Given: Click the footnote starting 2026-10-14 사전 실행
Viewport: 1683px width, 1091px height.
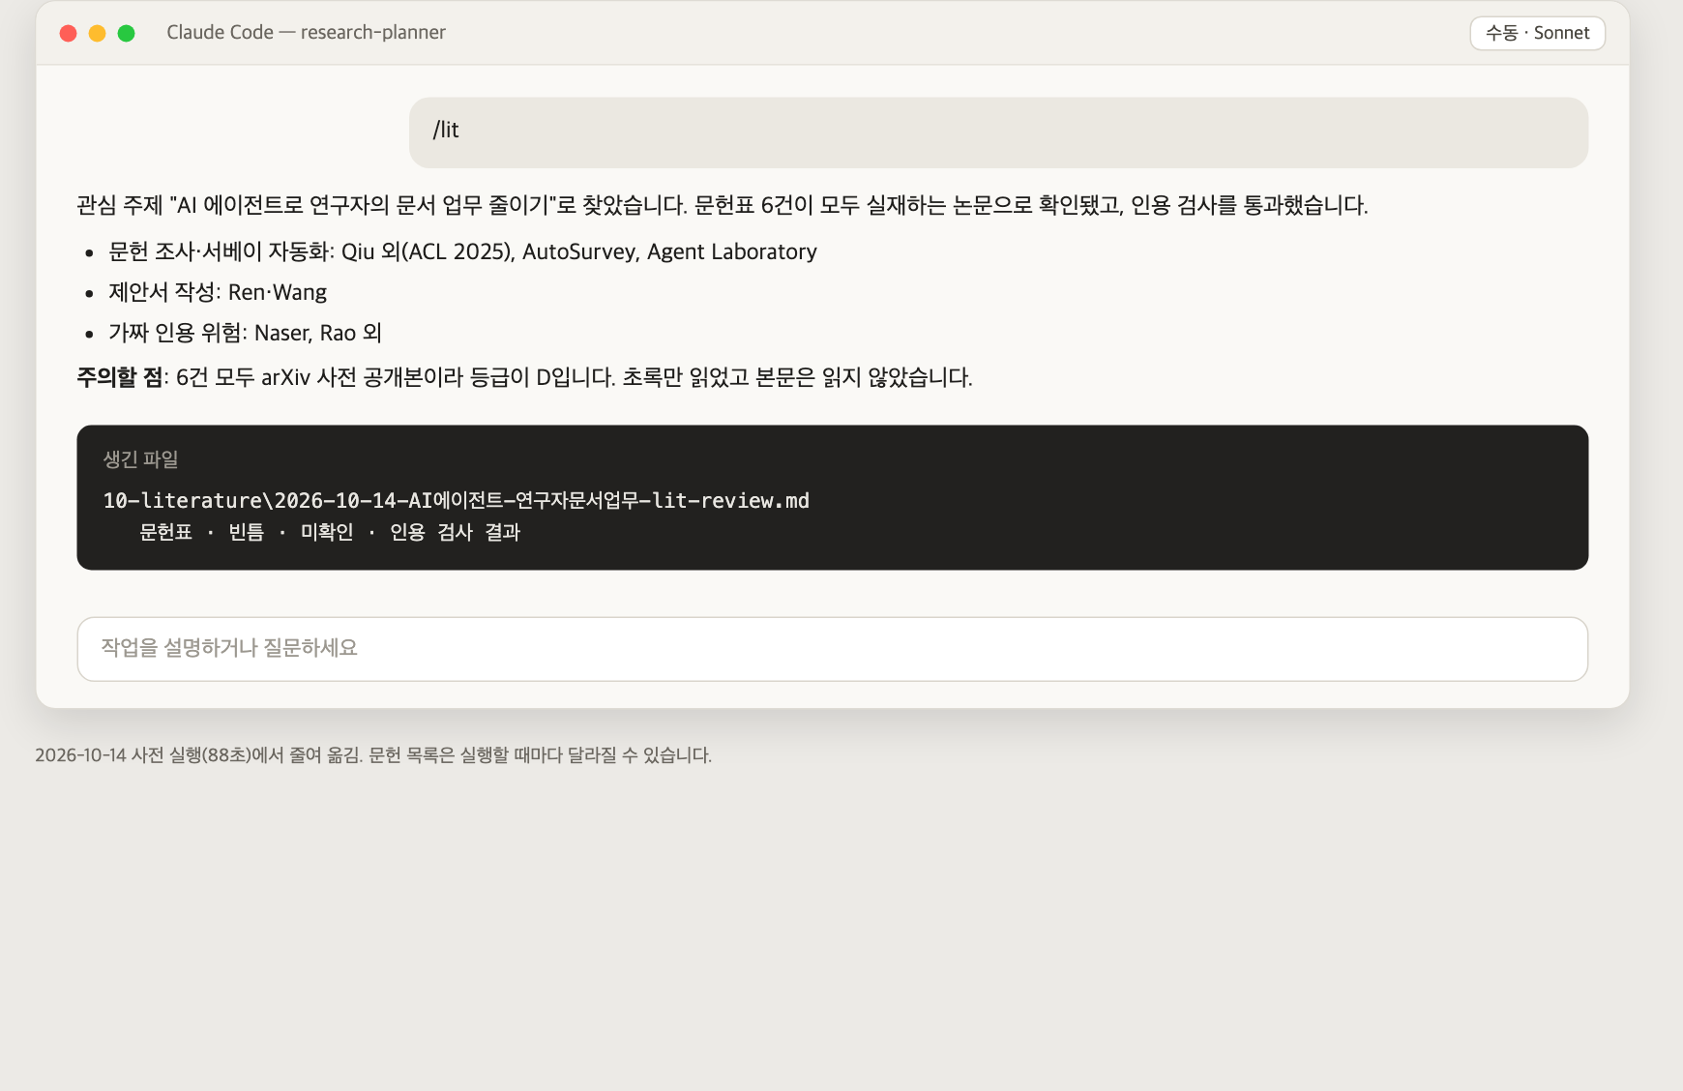Looking at the screenshot, I should [373, 755].
